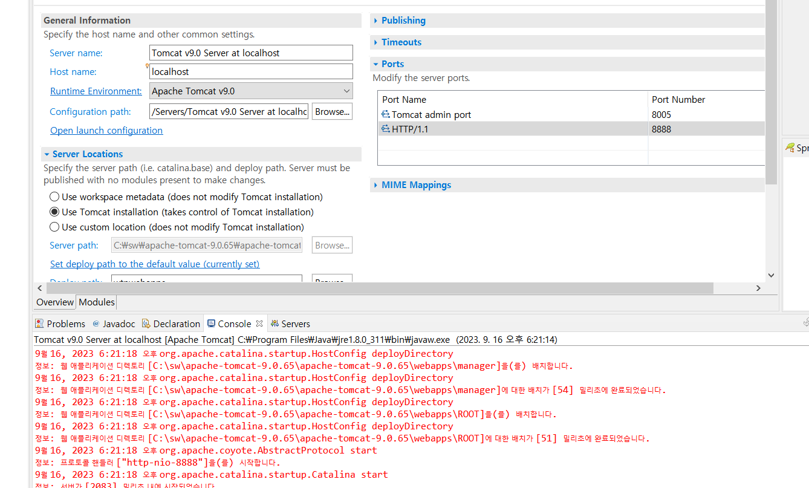Click the HTTP/1.1 port row icon
This screenshot has width=809, height=488.
click(x=386, y=129)
